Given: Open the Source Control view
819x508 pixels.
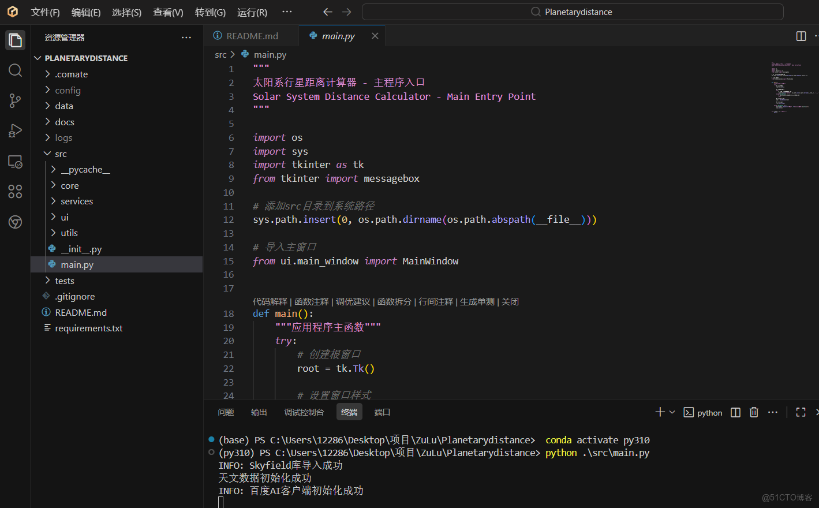Looking at the screenshot, I should coord(15,100).
